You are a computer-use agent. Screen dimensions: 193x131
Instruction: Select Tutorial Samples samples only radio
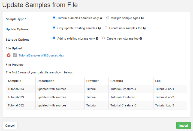coord(54,18)
